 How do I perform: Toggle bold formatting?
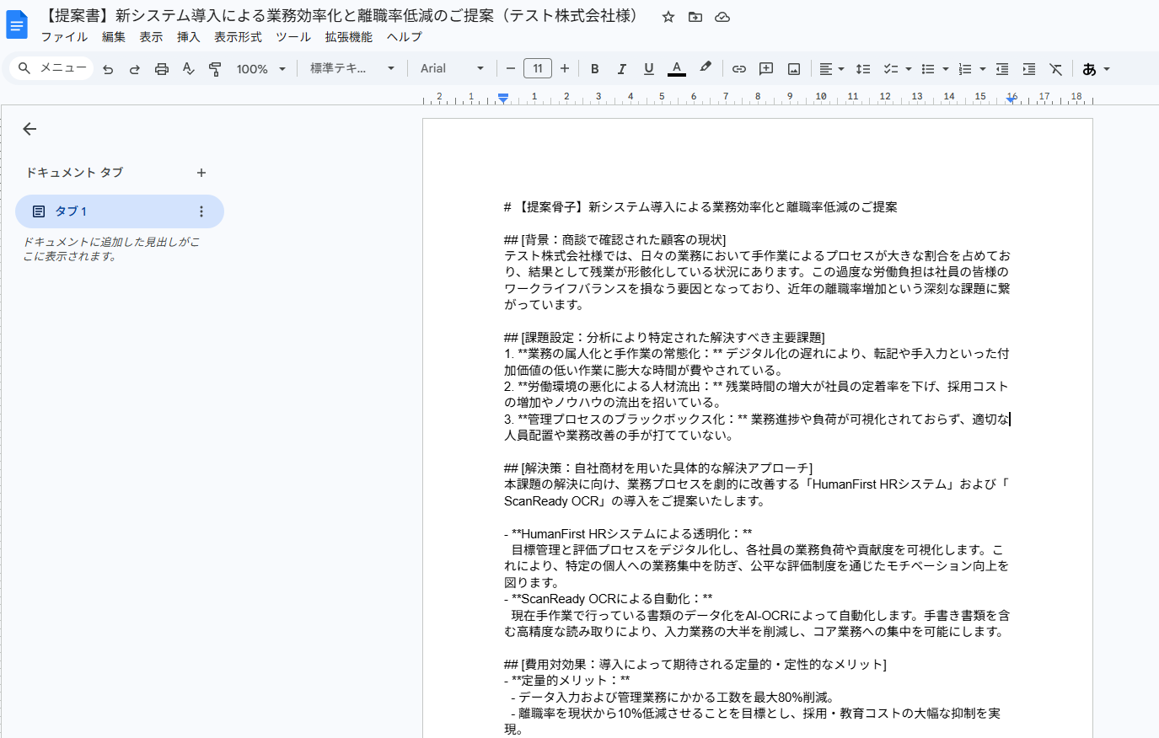pyautogui.click(x=595, y=69)
